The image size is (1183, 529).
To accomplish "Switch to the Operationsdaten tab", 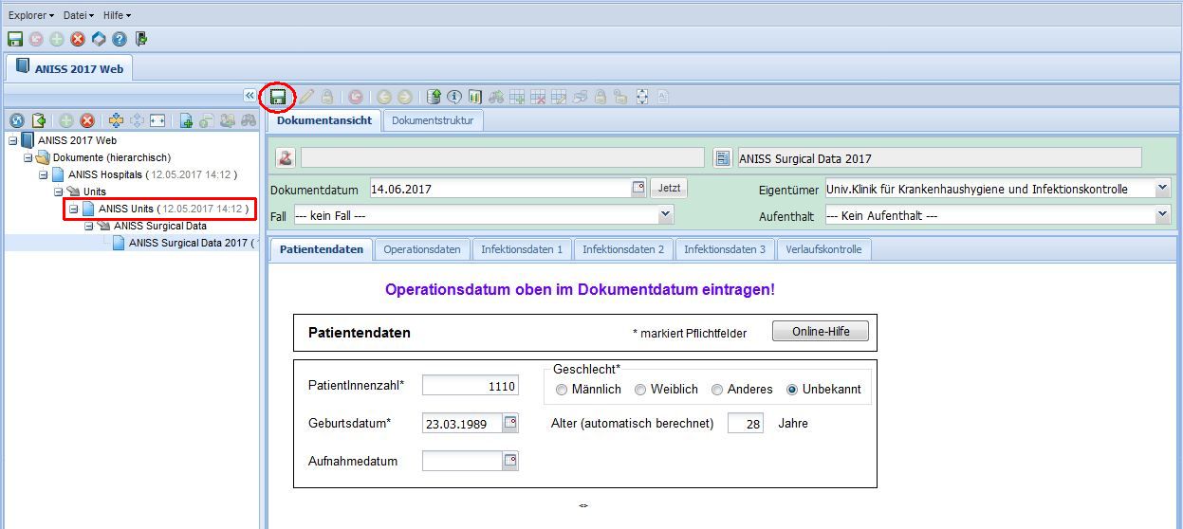I will pos(422,249).
